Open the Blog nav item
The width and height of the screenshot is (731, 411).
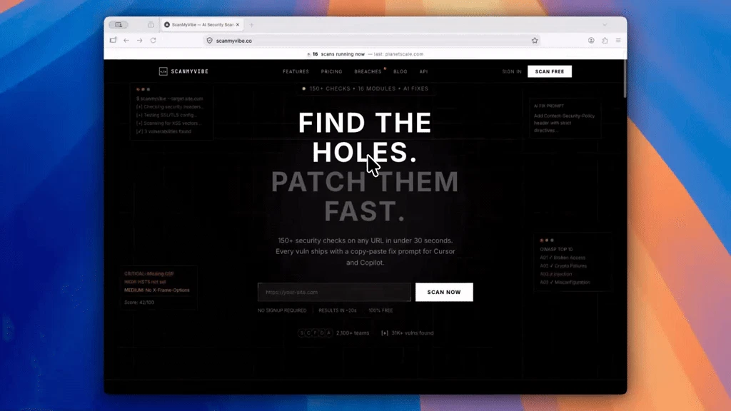(x=400, y=72)
